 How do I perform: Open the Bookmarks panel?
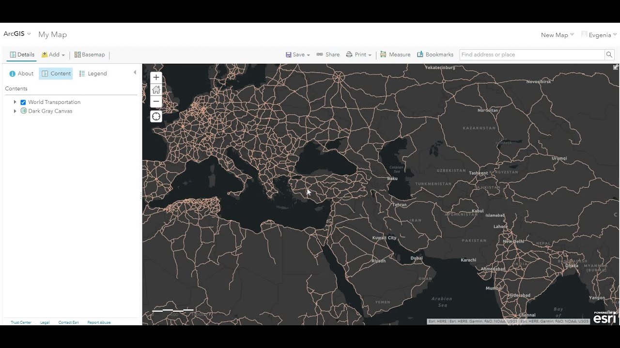435,55
